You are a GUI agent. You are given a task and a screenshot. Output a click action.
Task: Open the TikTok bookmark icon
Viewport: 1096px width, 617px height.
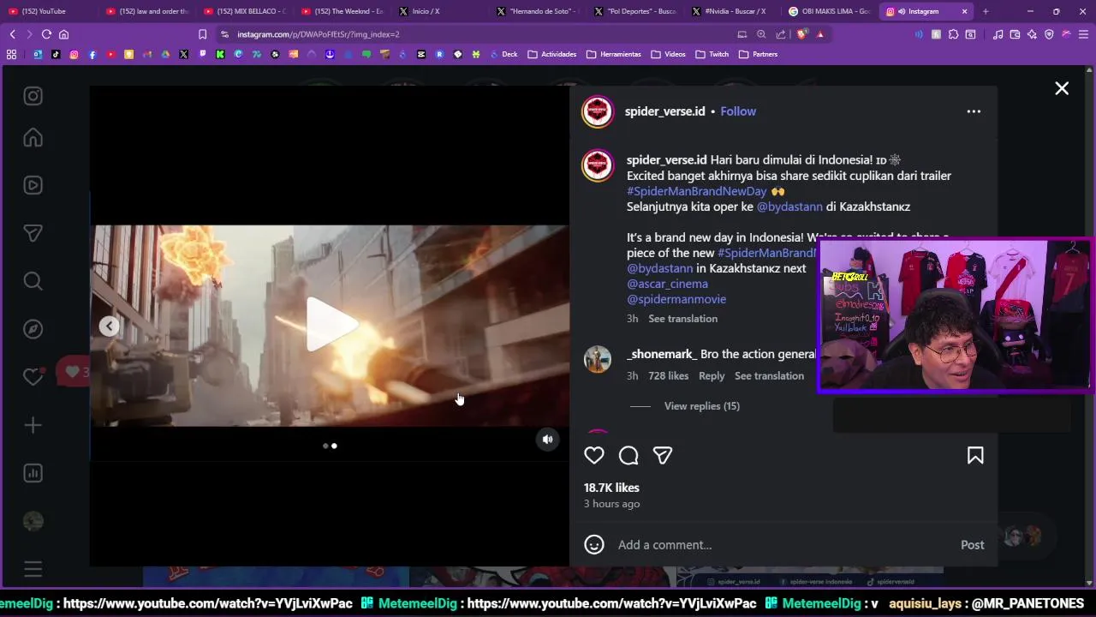[x=56, y=54]
